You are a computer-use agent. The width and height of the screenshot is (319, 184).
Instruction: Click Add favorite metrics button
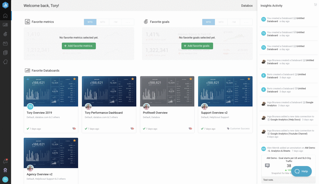pos(79,46)
